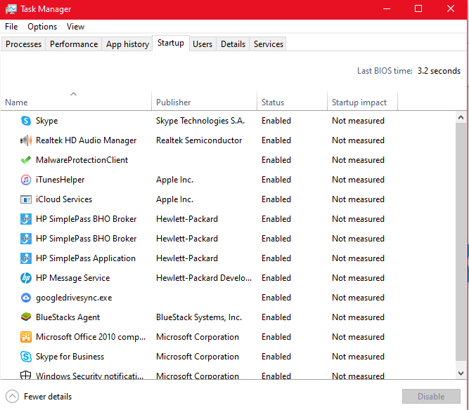Select the Skype startup entry name
The width and height of the screenshot is (469, 410).
[46, 121]
